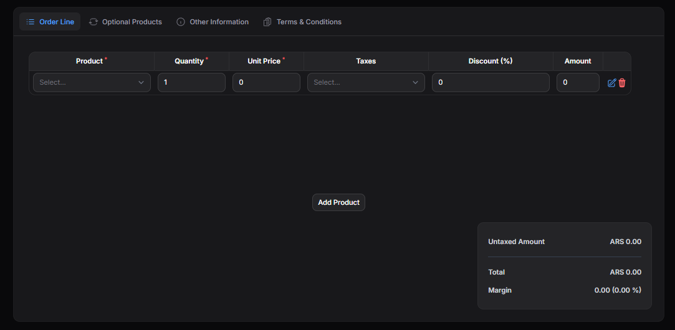Screen dimensions: 675x330
Task: Click the Margin label in summary
Action: [x=500, y=290]
